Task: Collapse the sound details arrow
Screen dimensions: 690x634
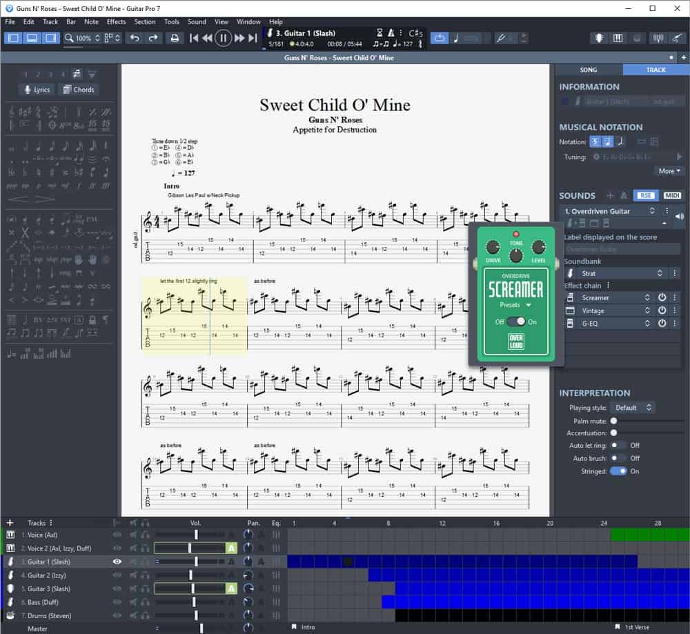Action: 664,224
